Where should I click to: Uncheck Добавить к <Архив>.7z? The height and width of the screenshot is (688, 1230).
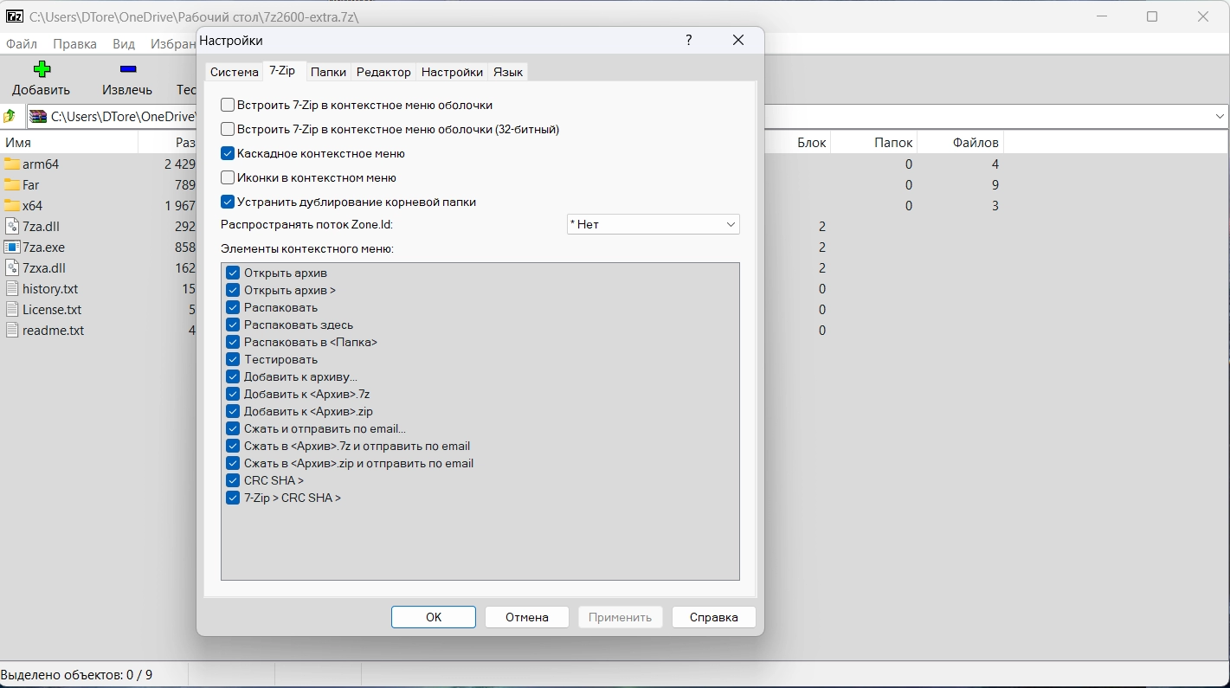point(233,394)
